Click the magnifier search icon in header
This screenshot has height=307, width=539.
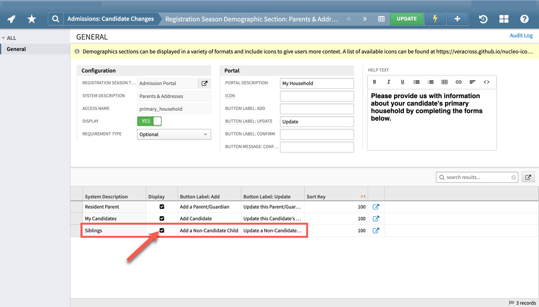55,19
